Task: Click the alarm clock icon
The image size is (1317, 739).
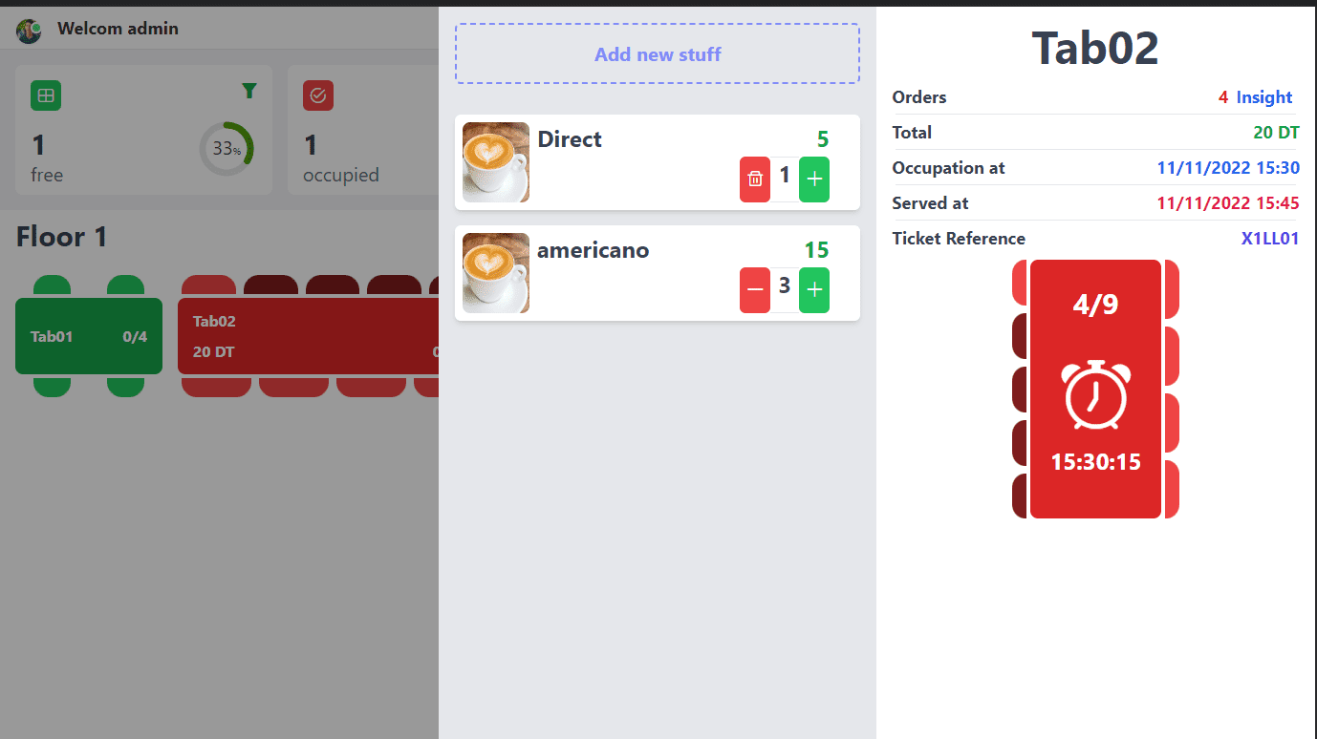Action: click(1096, 395)
